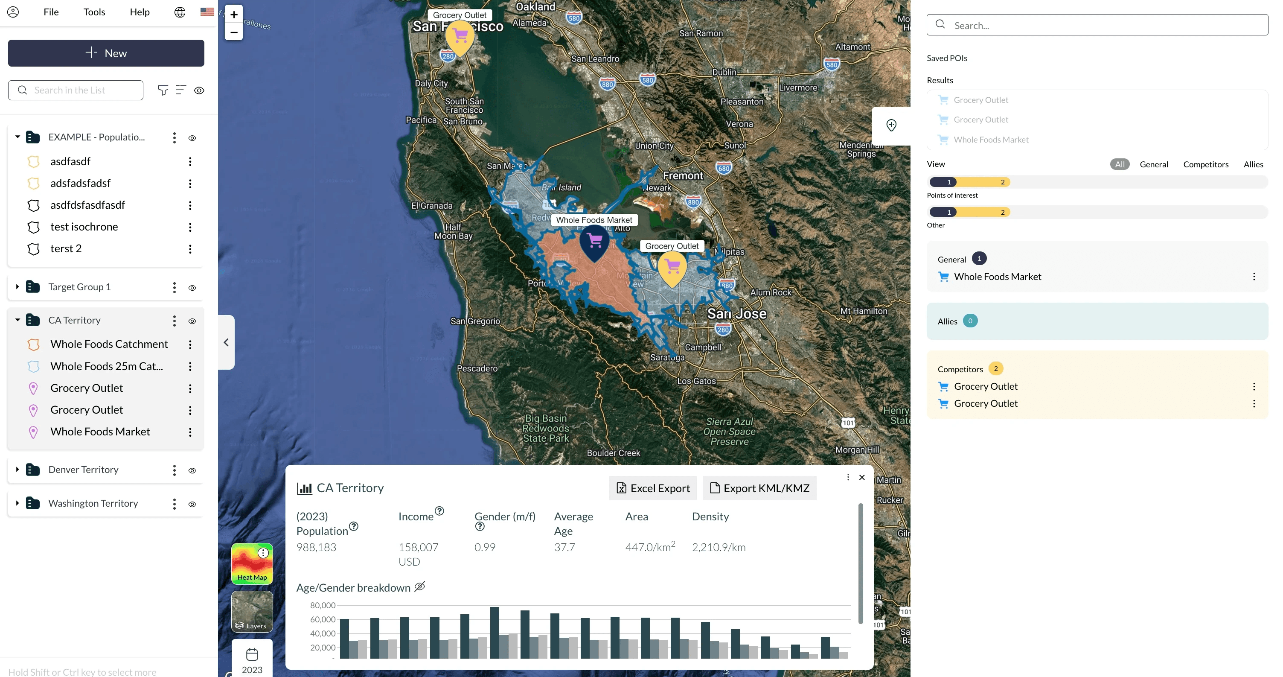
Task: Zoom in on the map
Action: [x=233, y=15]
